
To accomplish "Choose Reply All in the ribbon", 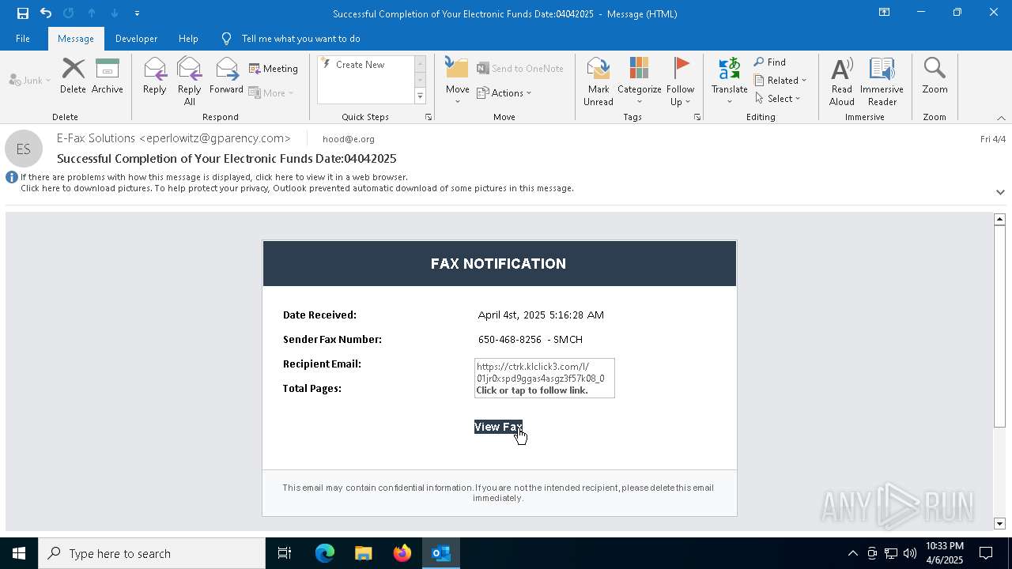I will click(x=190, y=81).
